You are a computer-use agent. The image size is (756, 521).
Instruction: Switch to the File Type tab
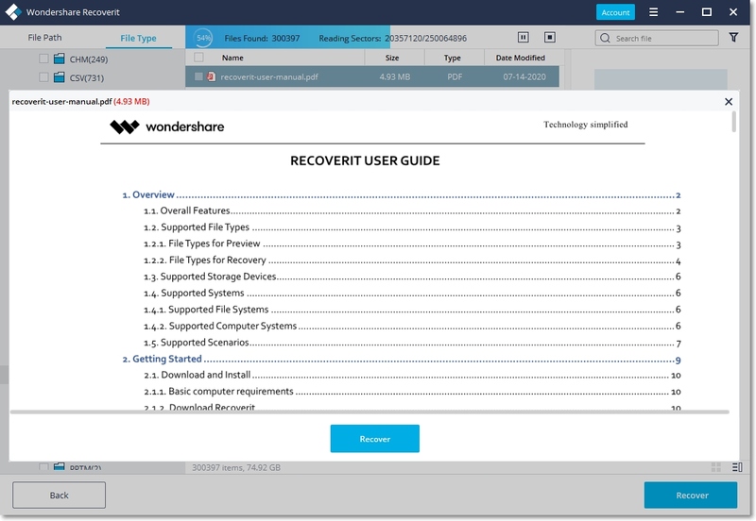click(x=138, y=38)
